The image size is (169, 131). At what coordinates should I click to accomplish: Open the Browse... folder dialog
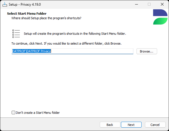click(147, 51)
